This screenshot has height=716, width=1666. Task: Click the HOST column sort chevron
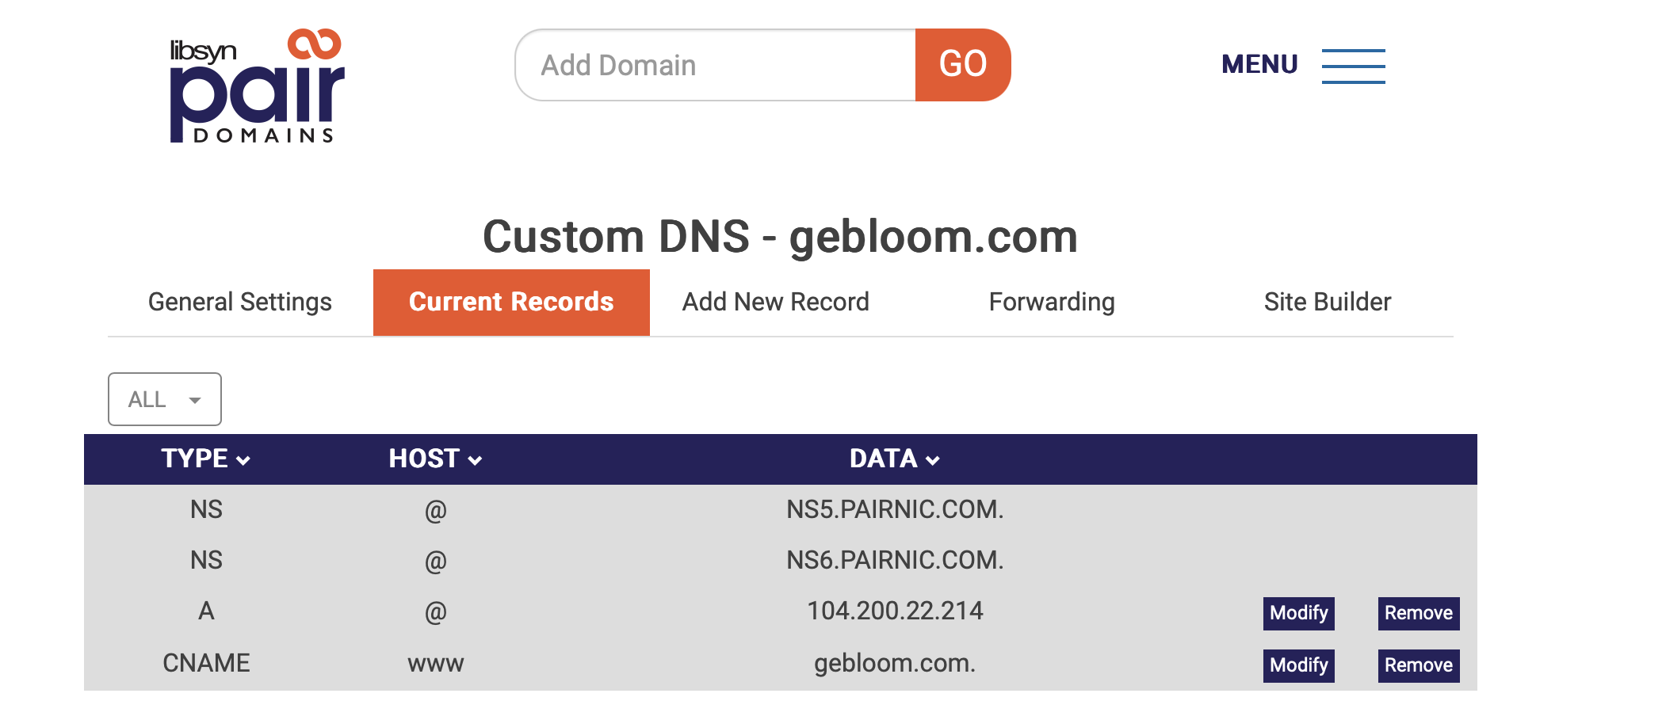(475, 461)
